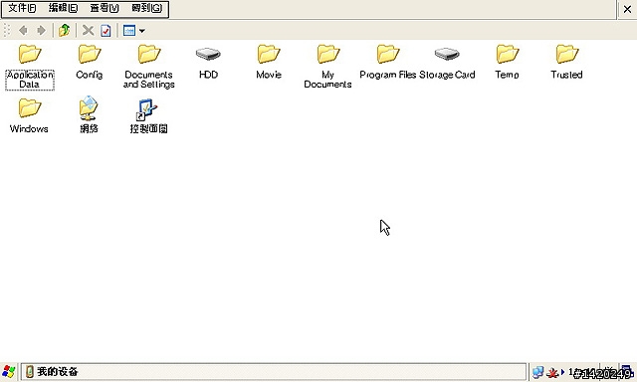Select the Temp folder
637x382 pixels.
[x=507, y=62]
